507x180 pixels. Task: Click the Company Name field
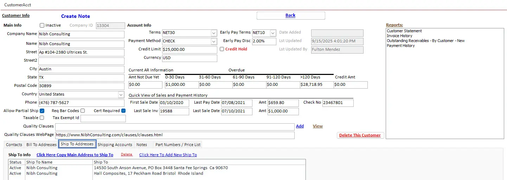tap(81, 34)
